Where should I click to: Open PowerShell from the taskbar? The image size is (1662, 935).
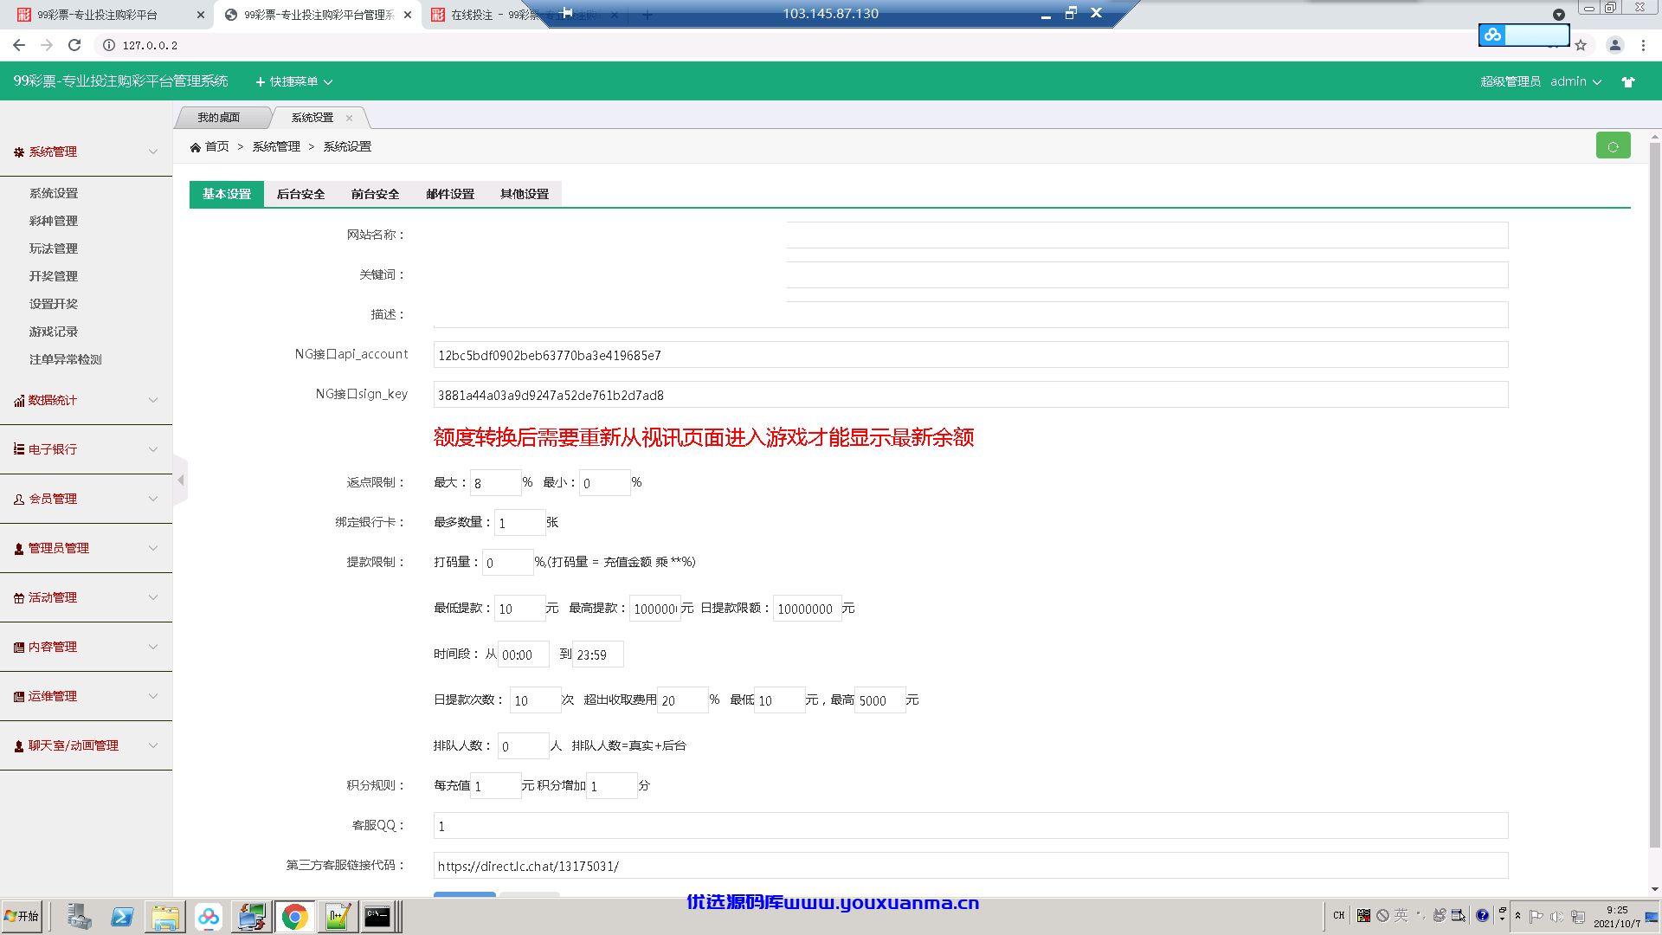(122, 917)
